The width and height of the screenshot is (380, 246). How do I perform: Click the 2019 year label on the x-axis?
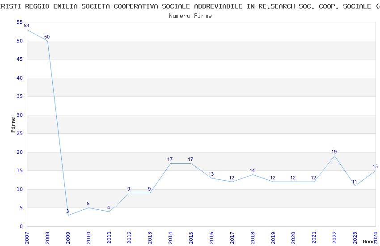coord(273,238)
